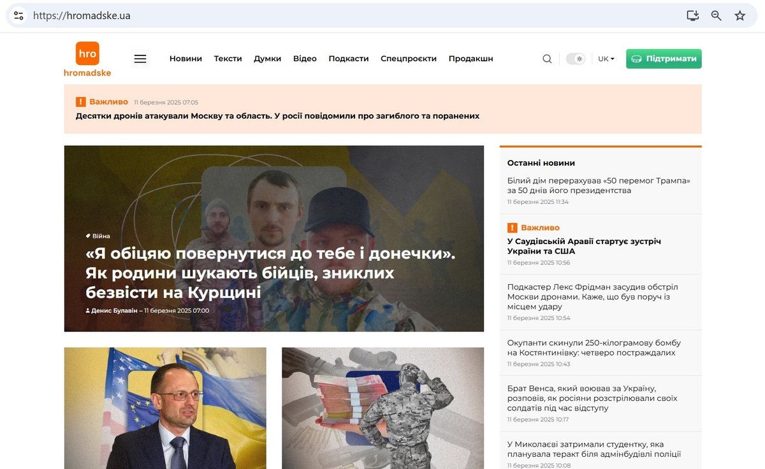Click the hromadske orange logo

pos(87,59)
